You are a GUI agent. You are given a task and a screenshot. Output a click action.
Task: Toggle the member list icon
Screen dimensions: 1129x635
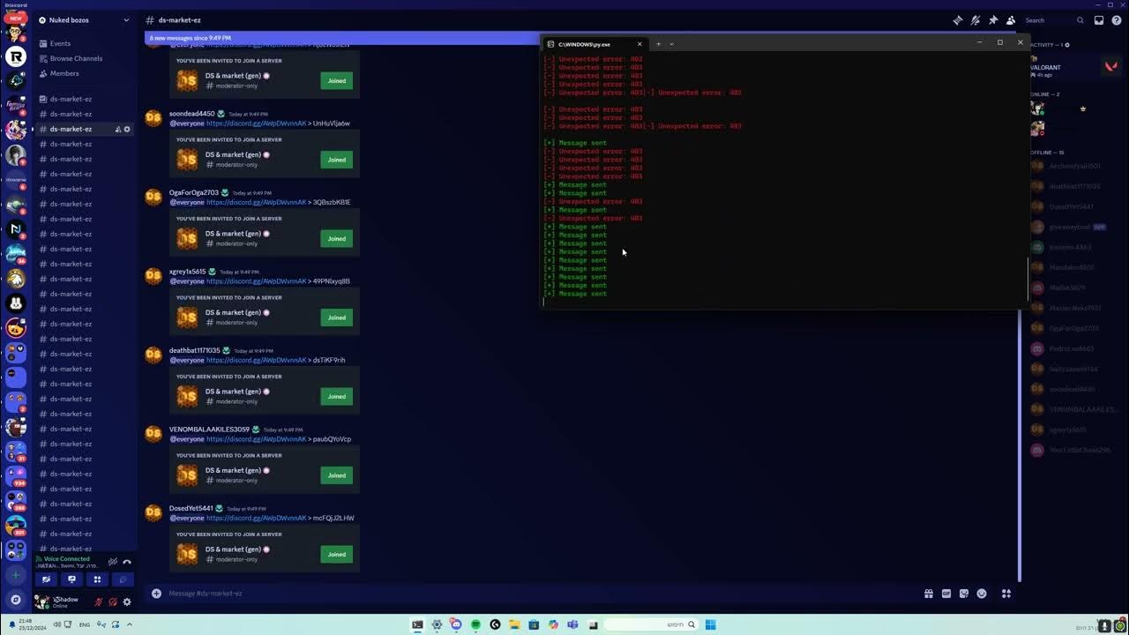pos(1011,20)
